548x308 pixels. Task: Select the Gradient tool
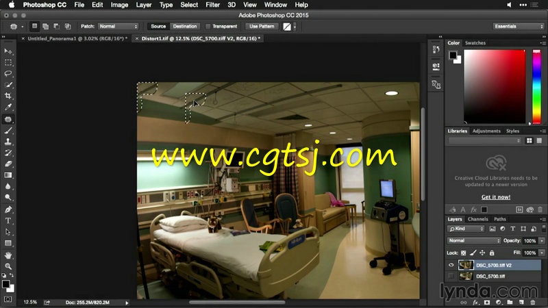tap(8, 175)
